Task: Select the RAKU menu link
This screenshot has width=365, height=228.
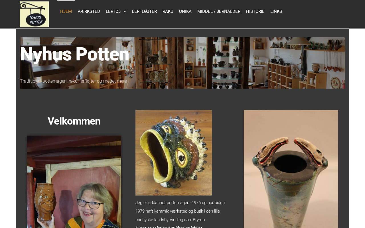Action: coord(168,11)
